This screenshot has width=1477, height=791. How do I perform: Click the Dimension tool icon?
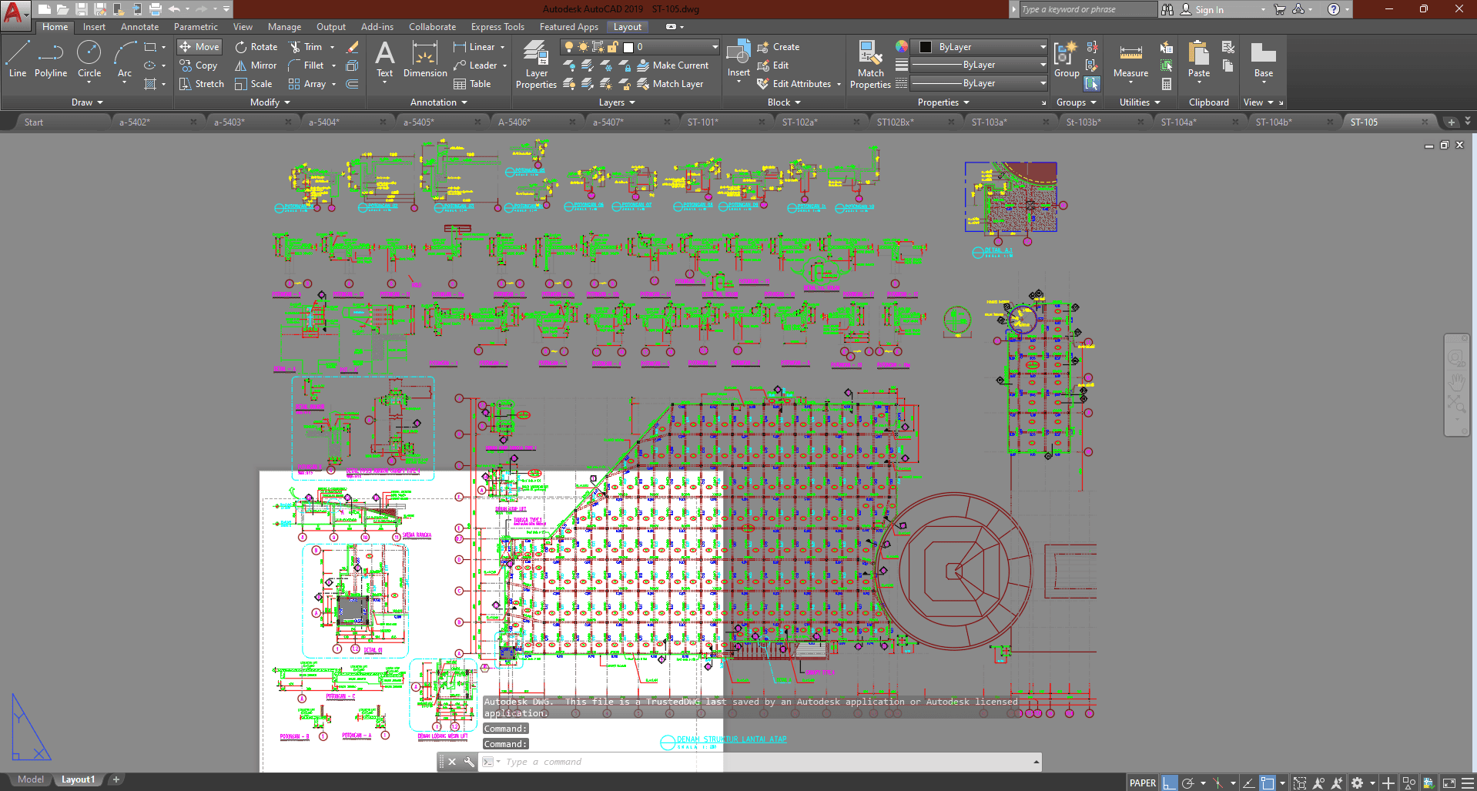(x=425, y=59)
